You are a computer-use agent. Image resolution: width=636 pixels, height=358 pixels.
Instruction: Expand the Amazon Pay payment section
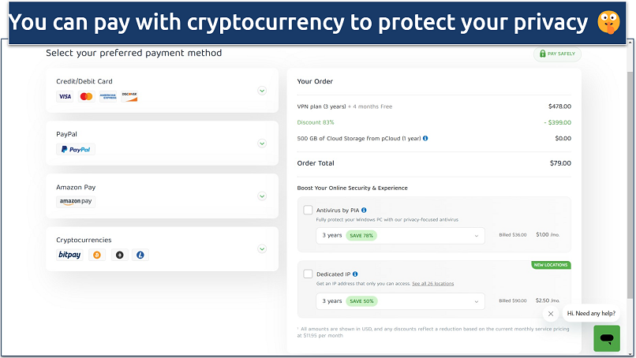coord(262,196)
